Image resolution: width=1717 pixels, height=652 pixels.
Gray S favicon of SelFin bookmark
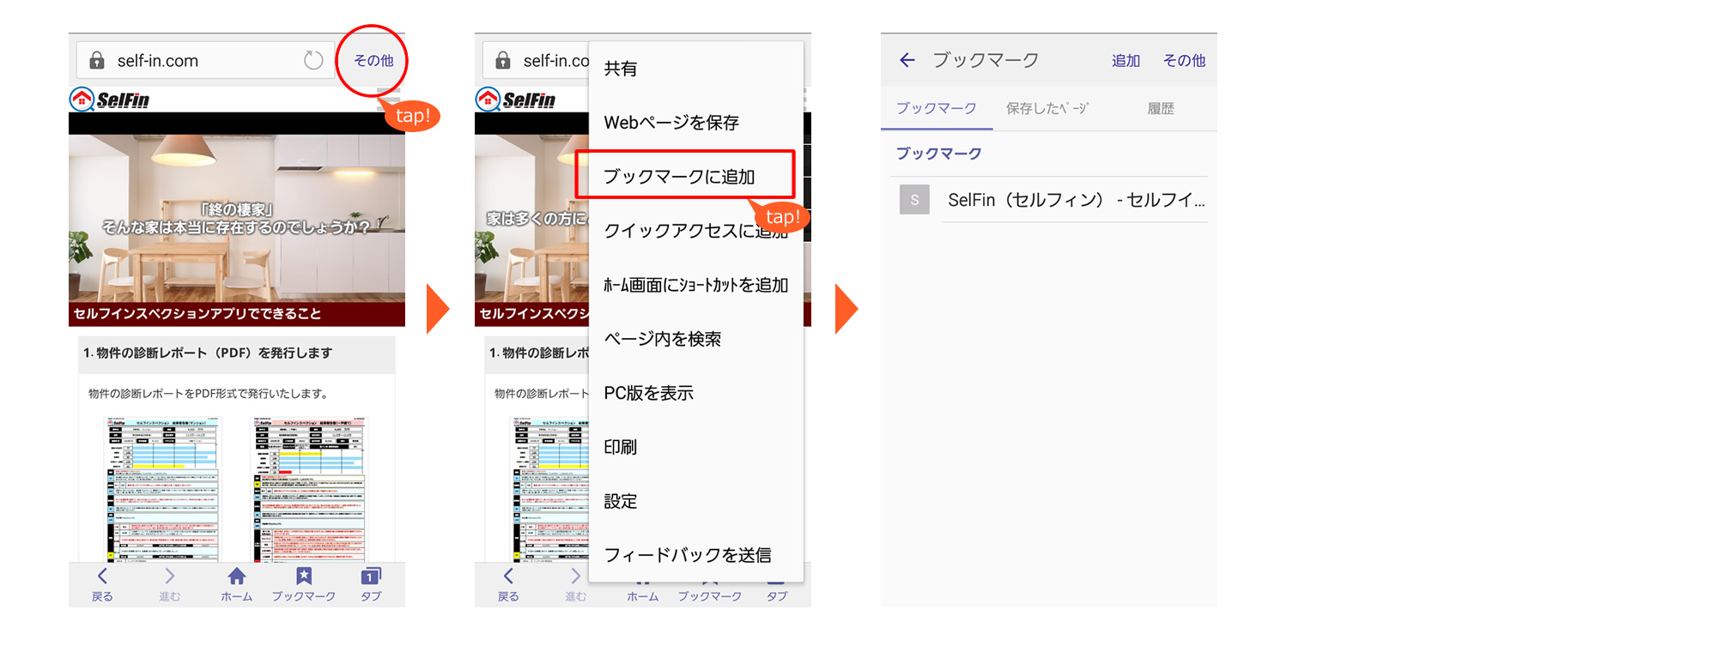pos(914,200)
